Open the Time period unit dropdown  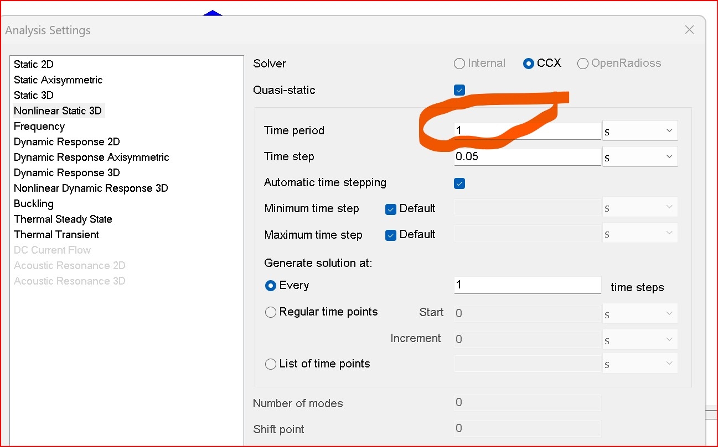(640, 131)
